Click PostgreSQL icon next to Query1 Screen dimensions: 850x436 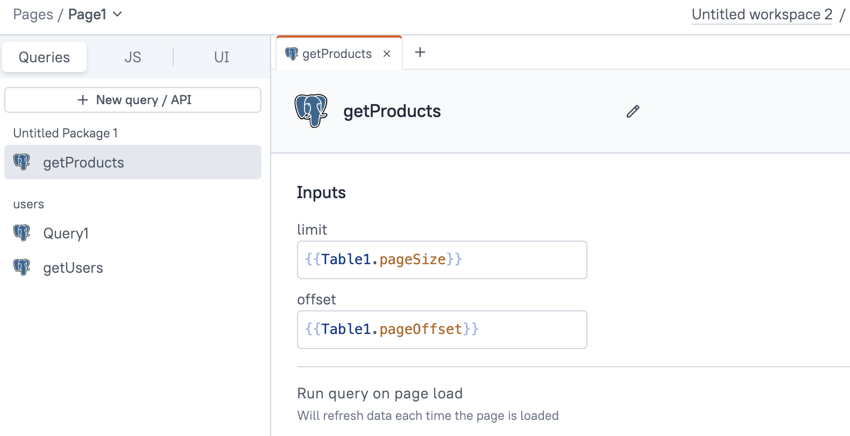(22, 233)
